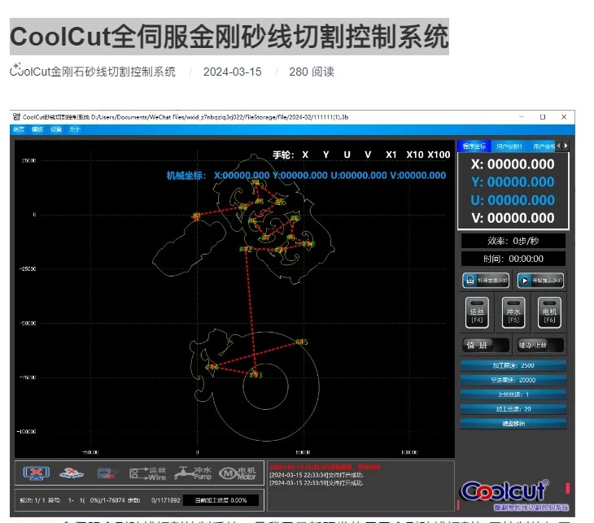Click the step count 0/1171892 text
The height and width of the screenshot is (523, 594).
coord(165,500)
